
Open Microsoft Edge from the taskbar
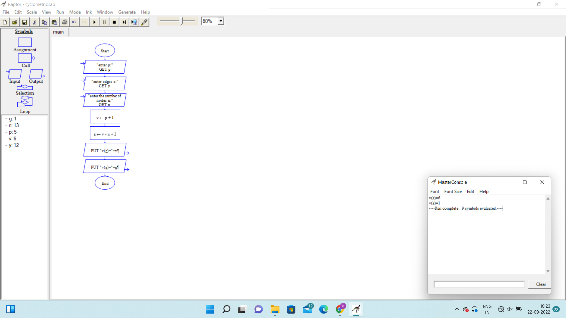click(323, 309)
